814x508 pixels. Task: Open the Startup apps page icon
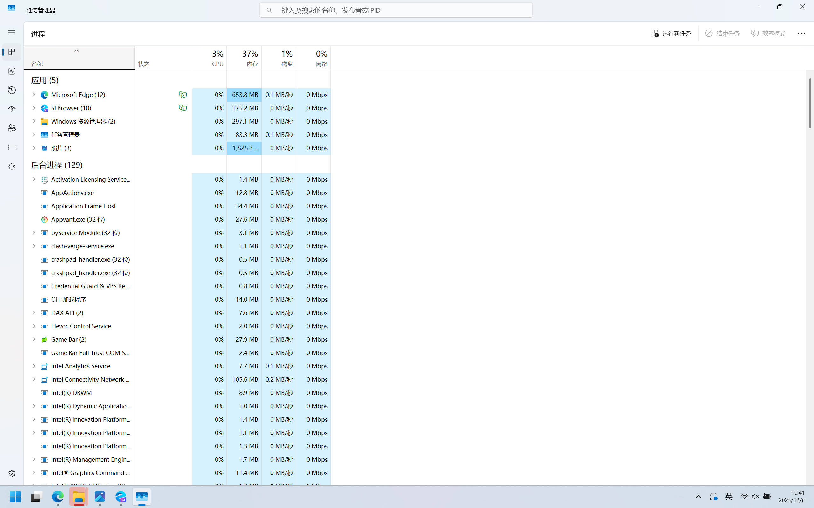[x=12, y=109]
